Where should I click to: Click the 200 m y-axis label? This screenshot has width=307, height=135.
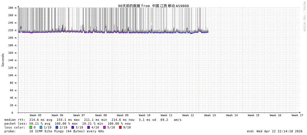pos(12,38)
